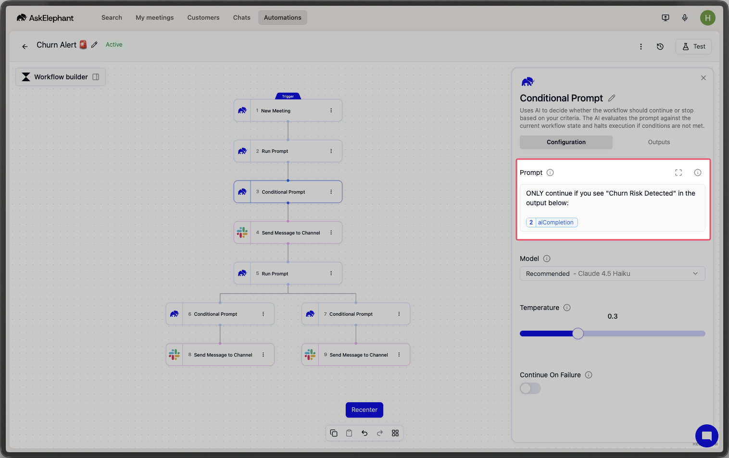The width and height of the screenshot is (729, 458).
Task: Click the aiCompletion variable chip
Action: point(552,223)
